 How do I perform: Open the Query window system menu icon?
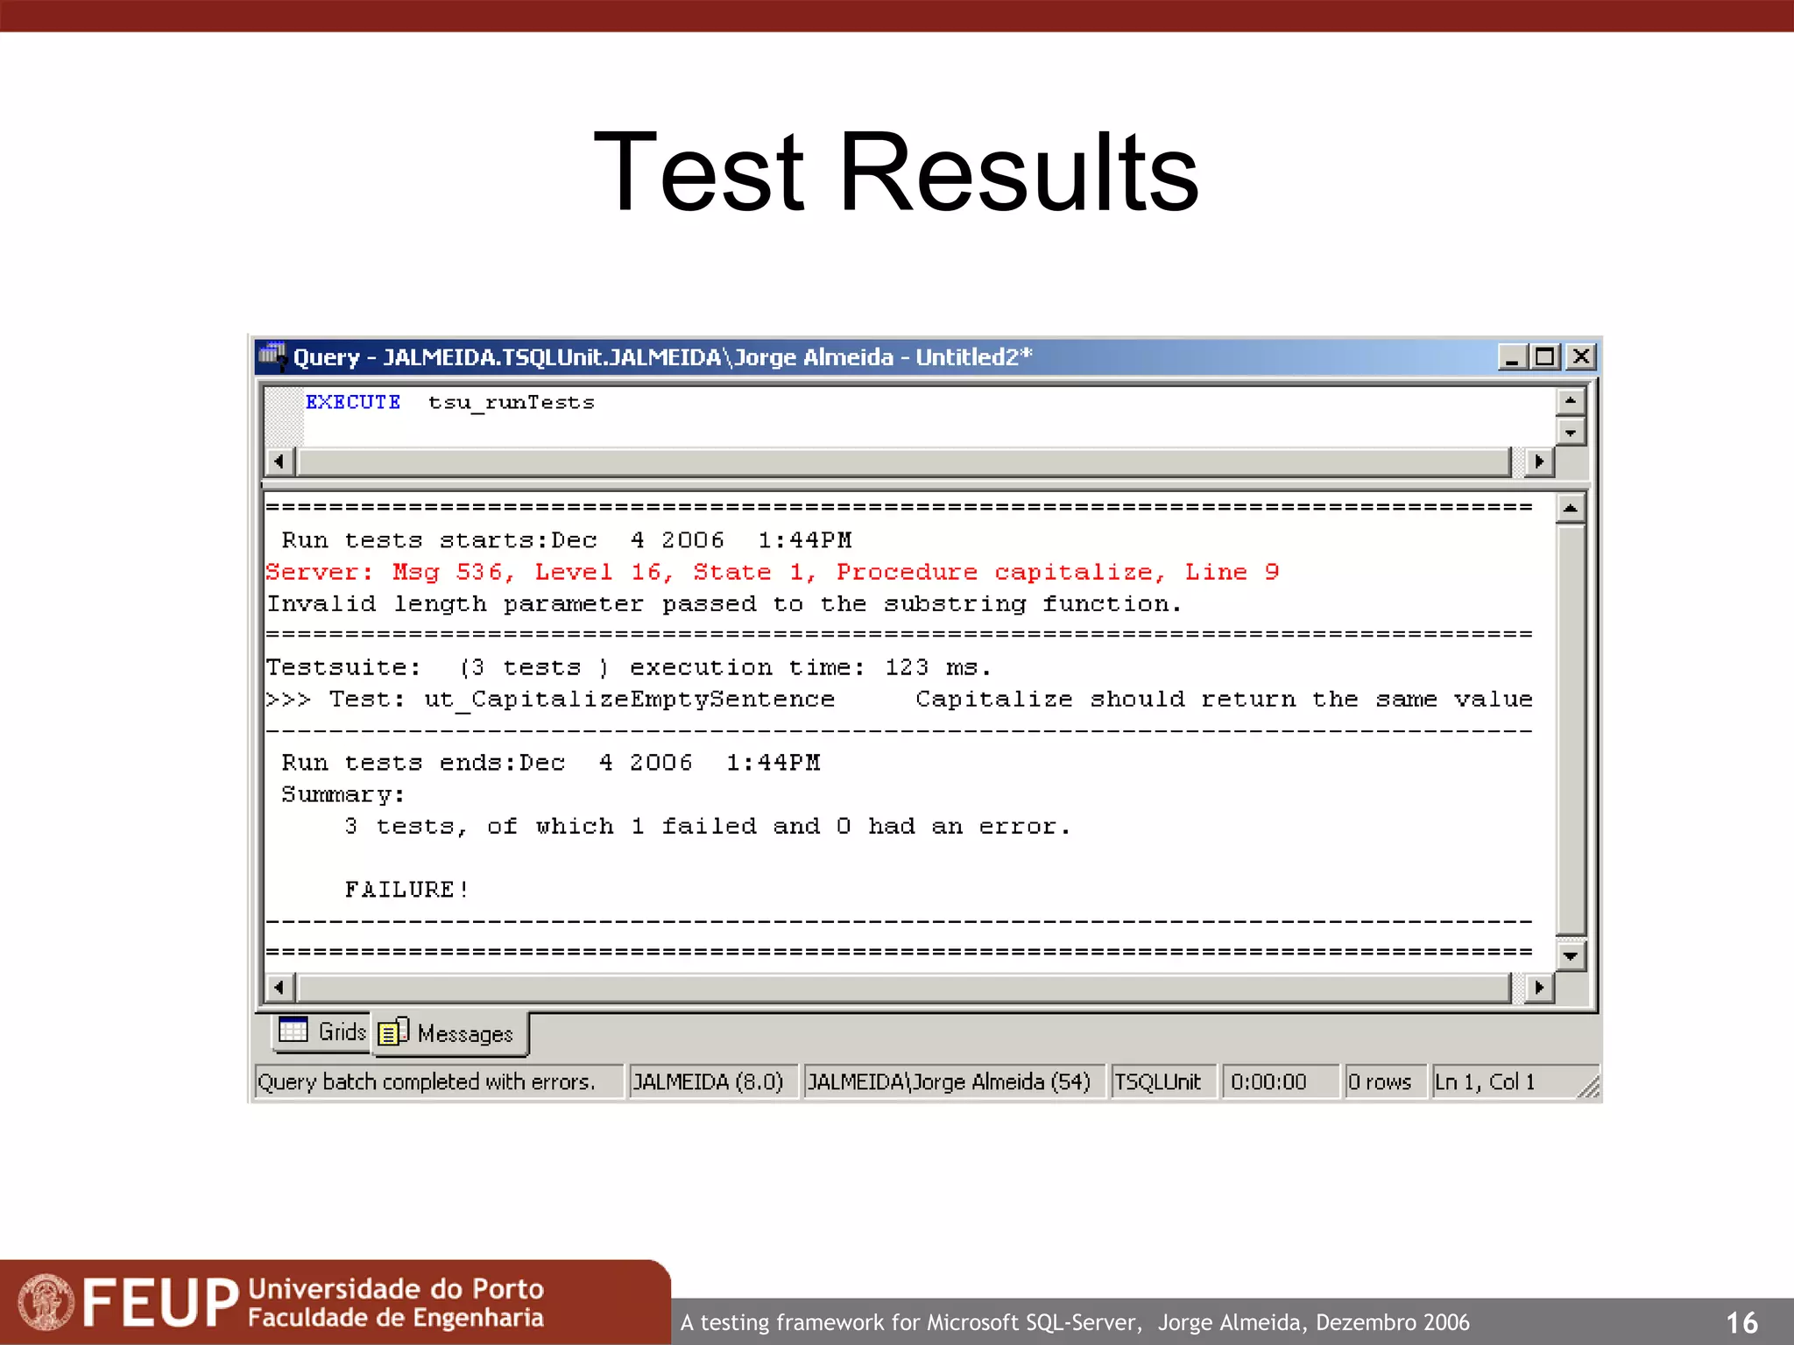[273, 356]
